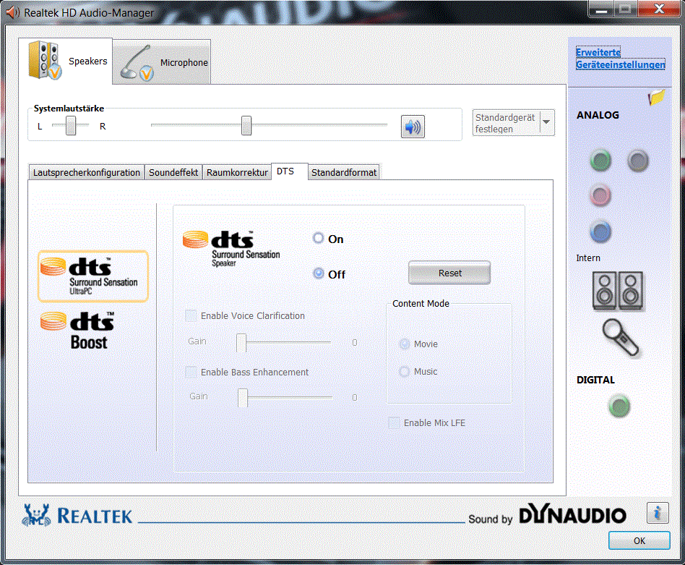Select the internal microphone device icon
The height and width of the screenshot is (565, 685).
point(621,338)
